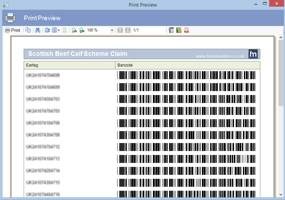Zoom out with the magnifier minus icon

(x=74, y=30)
